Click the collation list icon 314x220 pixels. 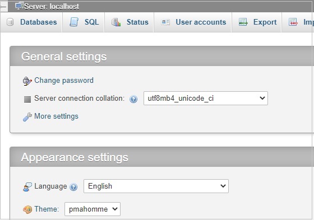click(27, 99)
